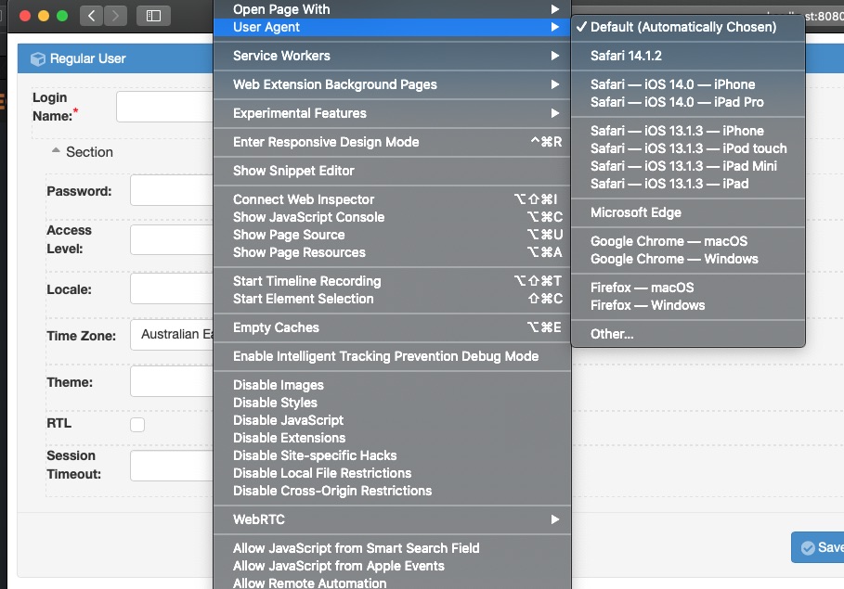Image resolution: width=844 pixels, height=589 pixels.
Task: Tick the RTL checkbox
Action: point(137,425)
